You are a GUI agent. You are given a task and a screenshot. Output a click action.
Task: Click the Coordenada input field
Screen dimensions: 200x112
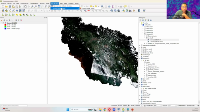(x=122, y=106)
